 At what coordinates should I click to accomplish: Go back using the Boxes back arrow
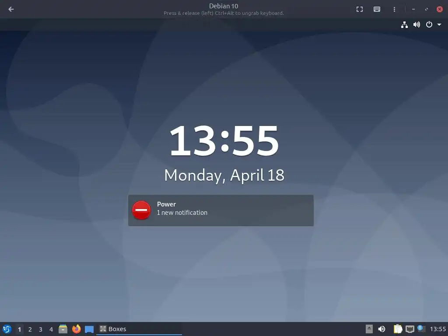(x=11, y=9)
